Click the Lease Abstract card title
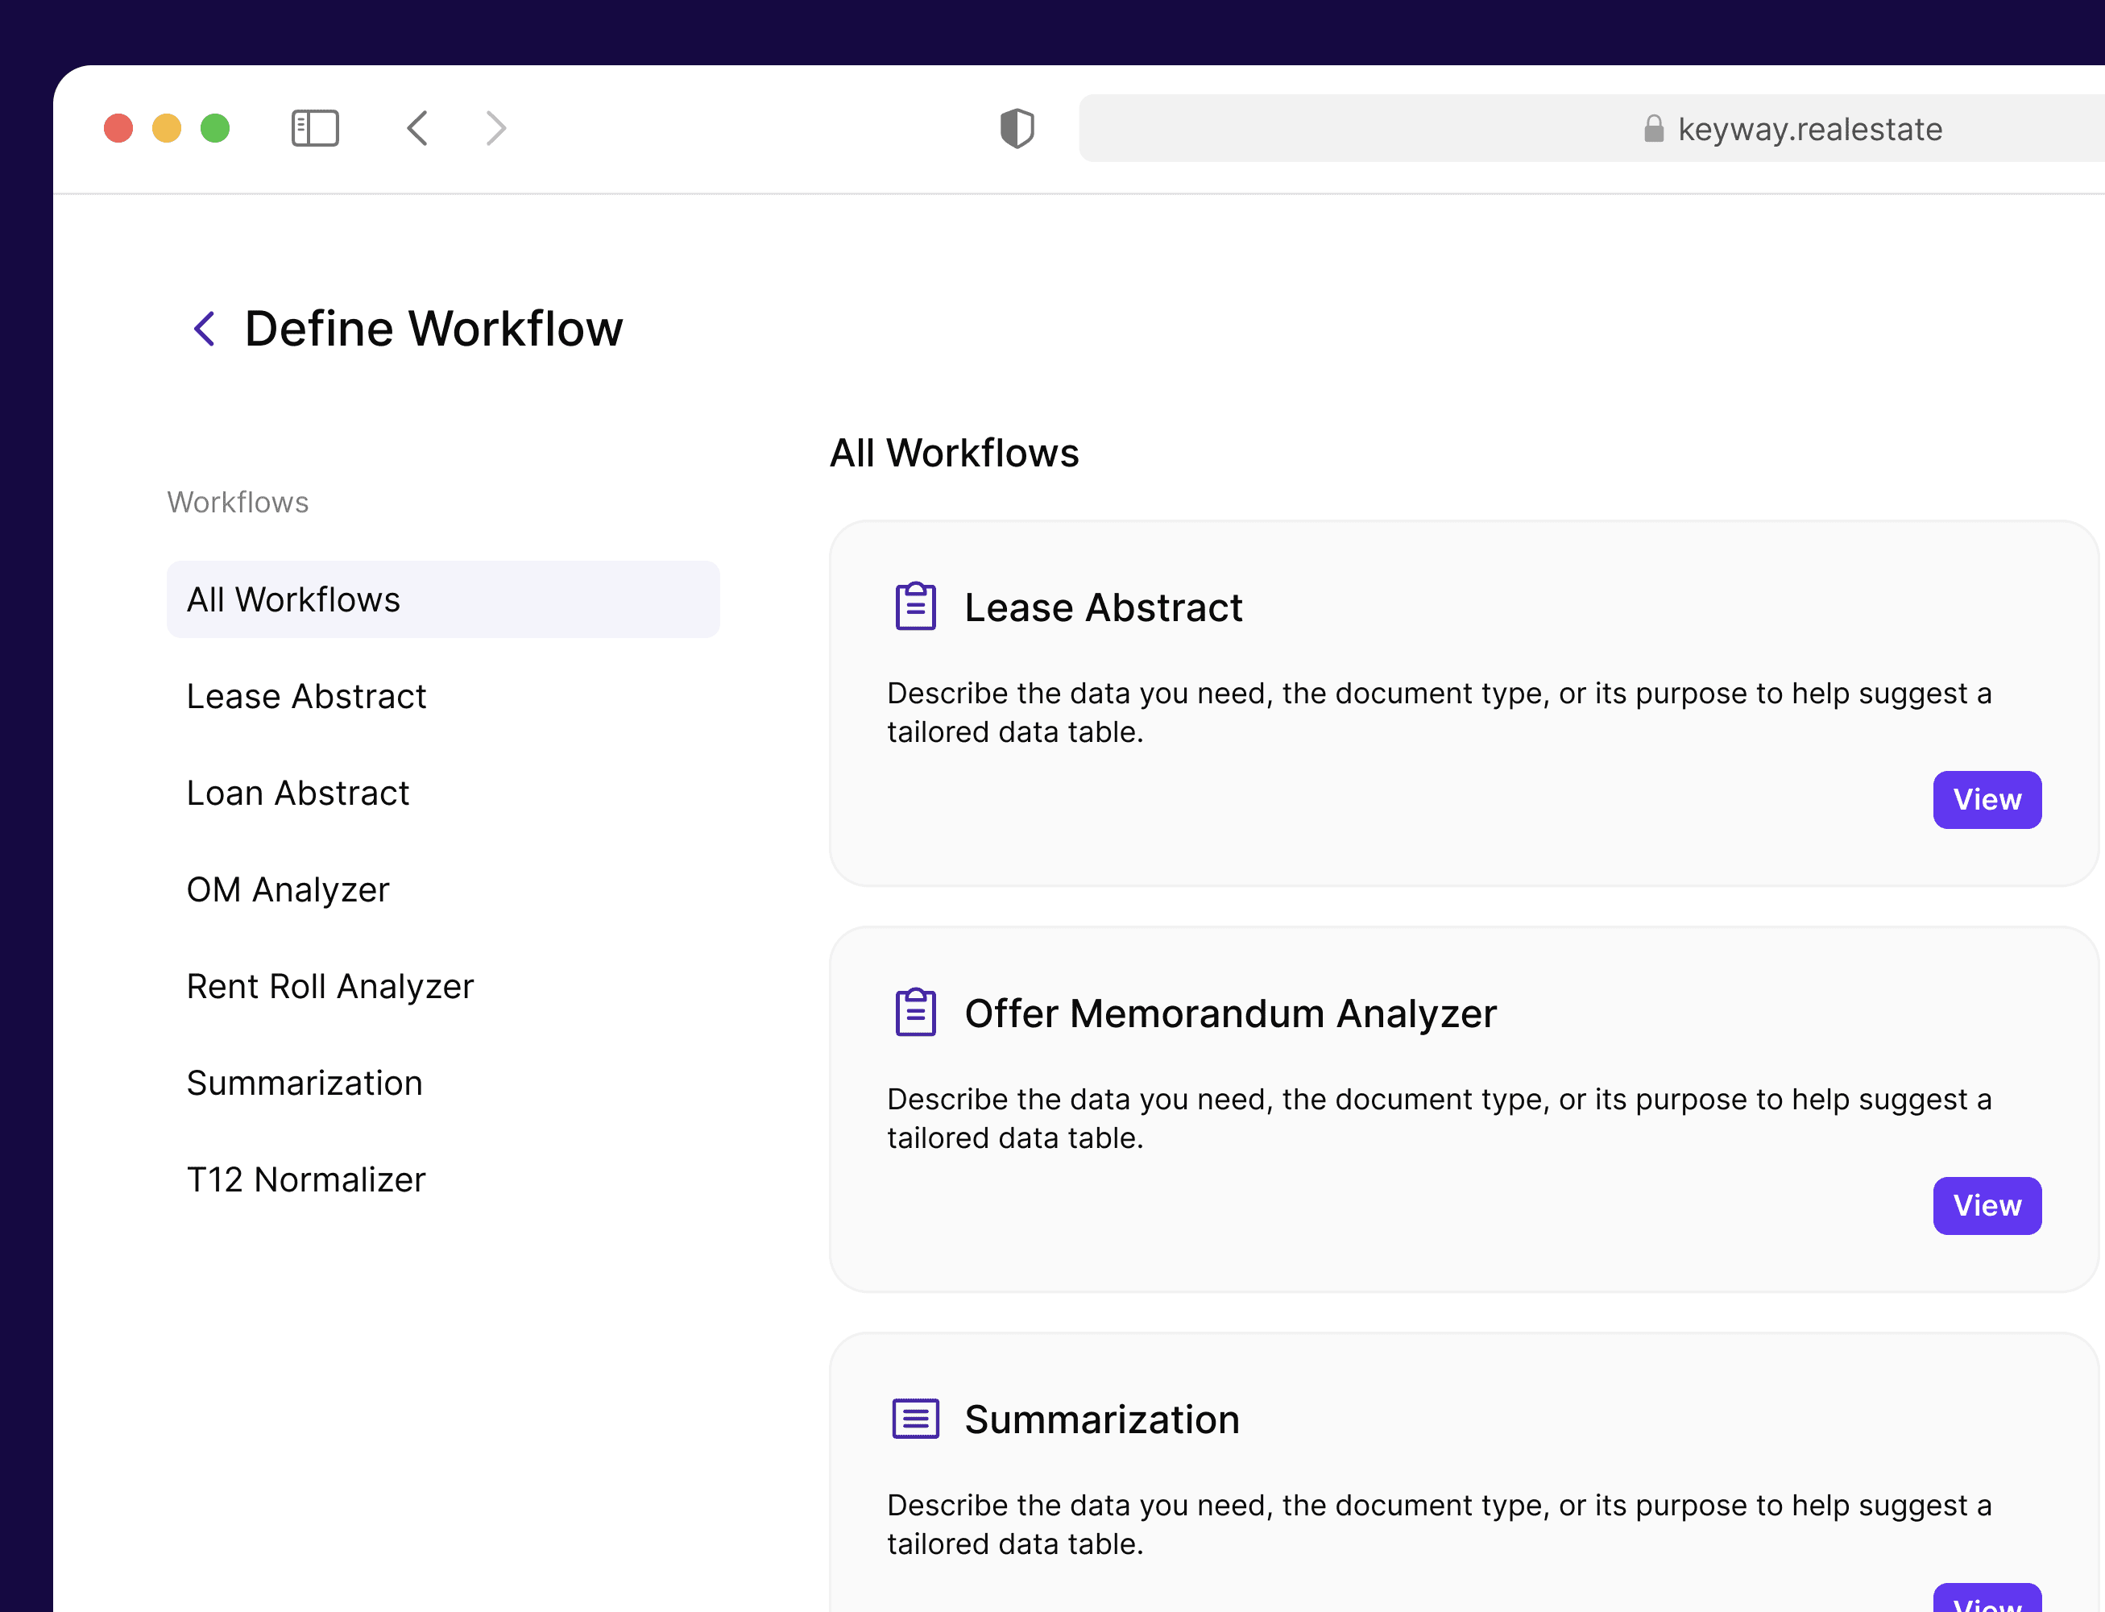 pyautogui.click(x=1104, y=607)
